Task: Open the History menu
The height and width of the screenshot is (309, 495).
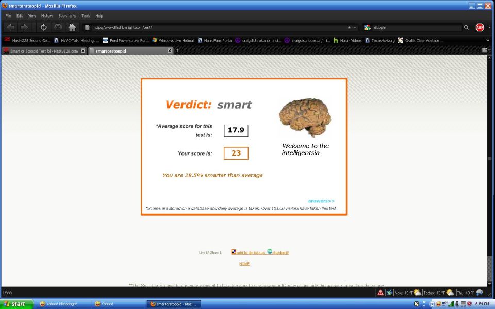Action: tap(47, 16)
